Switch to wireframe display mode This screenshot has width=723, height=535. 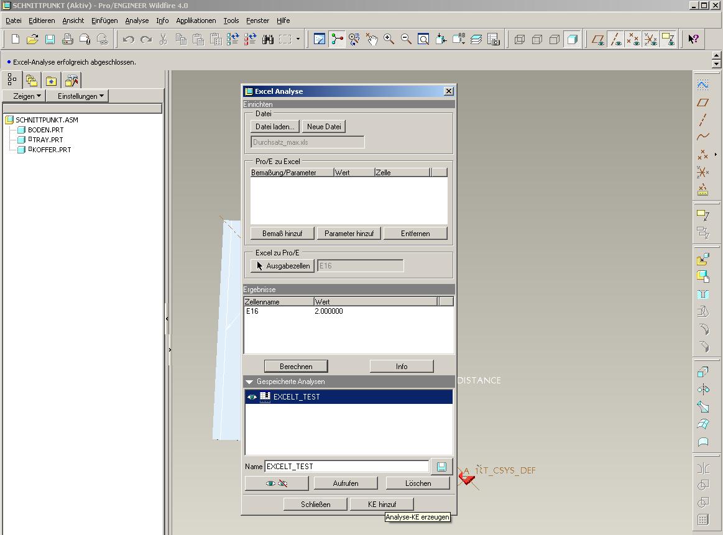[x=520, y=39]
